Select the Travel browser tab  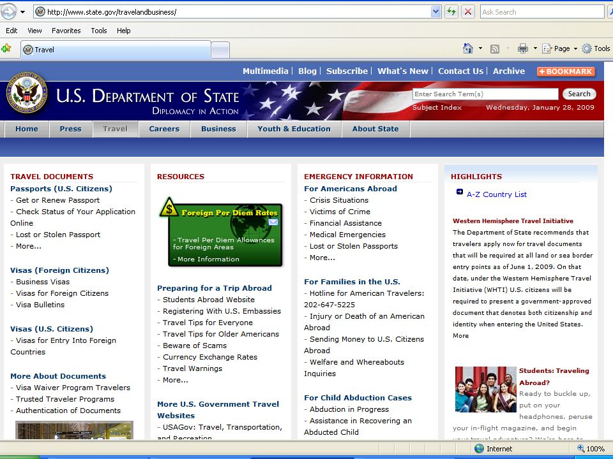click(x=116, y=50)
